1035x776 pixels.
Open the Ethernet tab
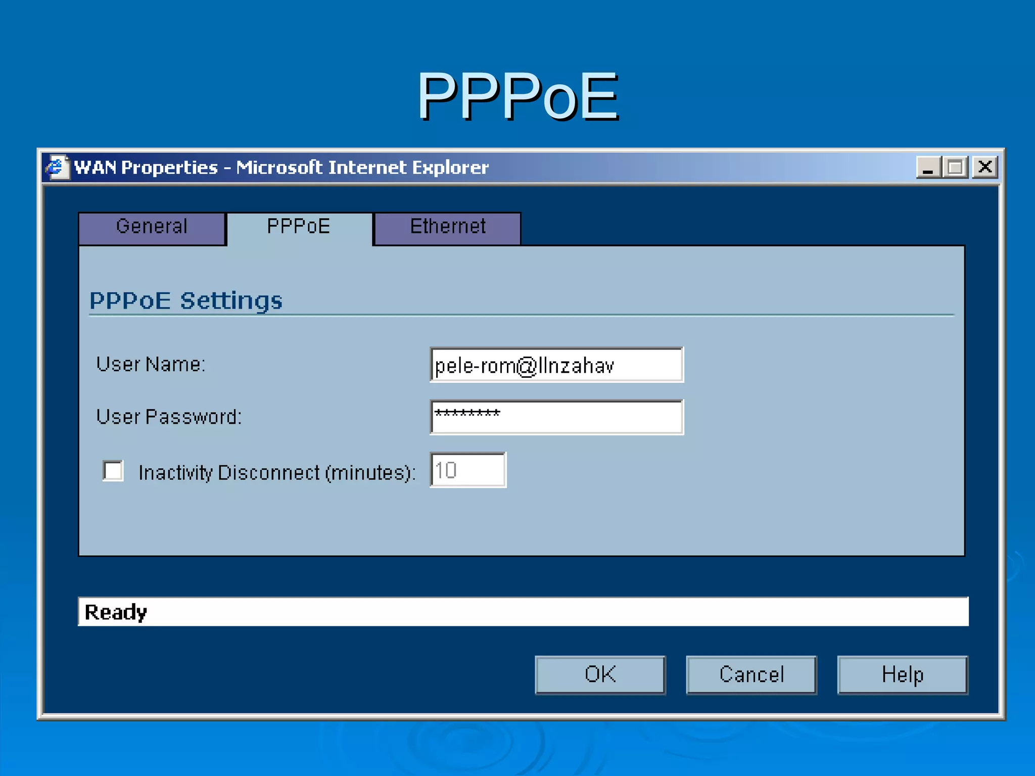pyautogui.click(x=448, y=228)
